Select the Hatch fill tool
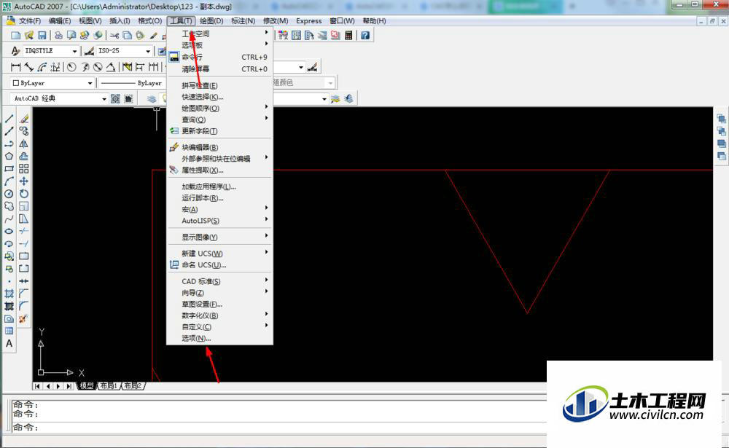 tap(9, 294)
